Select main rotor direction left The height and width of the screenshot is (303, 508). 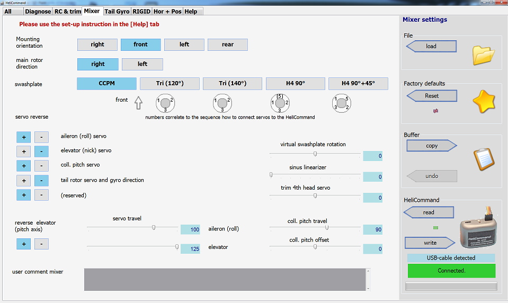[142, 64]
